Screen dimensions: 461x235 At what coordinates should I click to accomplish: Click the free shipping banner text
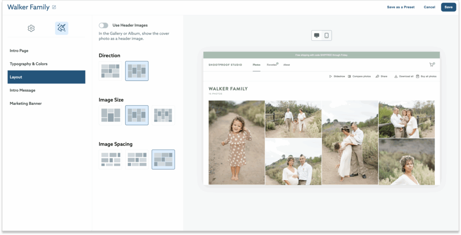(x=321, y=55)
